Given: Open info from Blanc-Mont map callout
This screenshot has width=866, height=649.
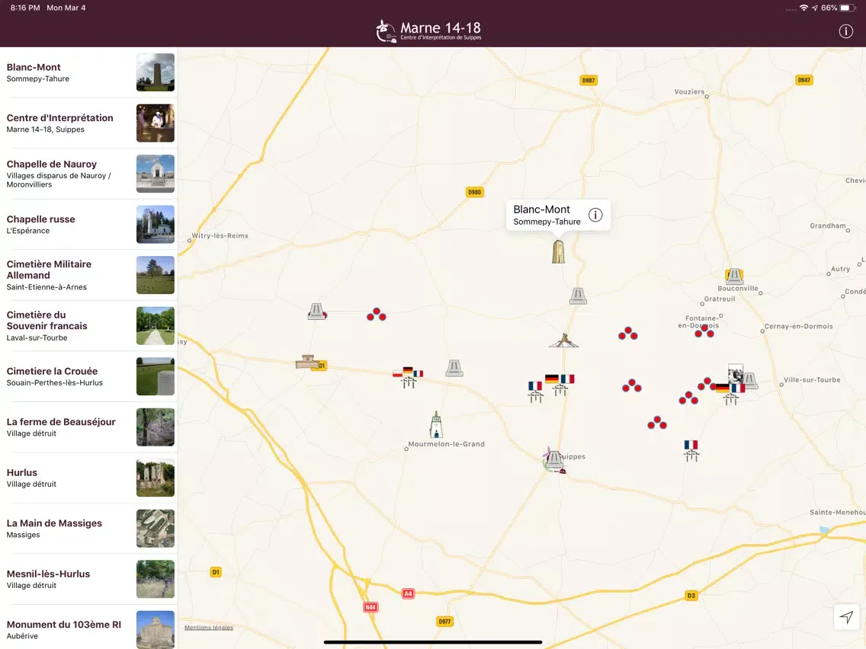Looking at the screenshot, I should pyautogui.click(x=595, y=215).
